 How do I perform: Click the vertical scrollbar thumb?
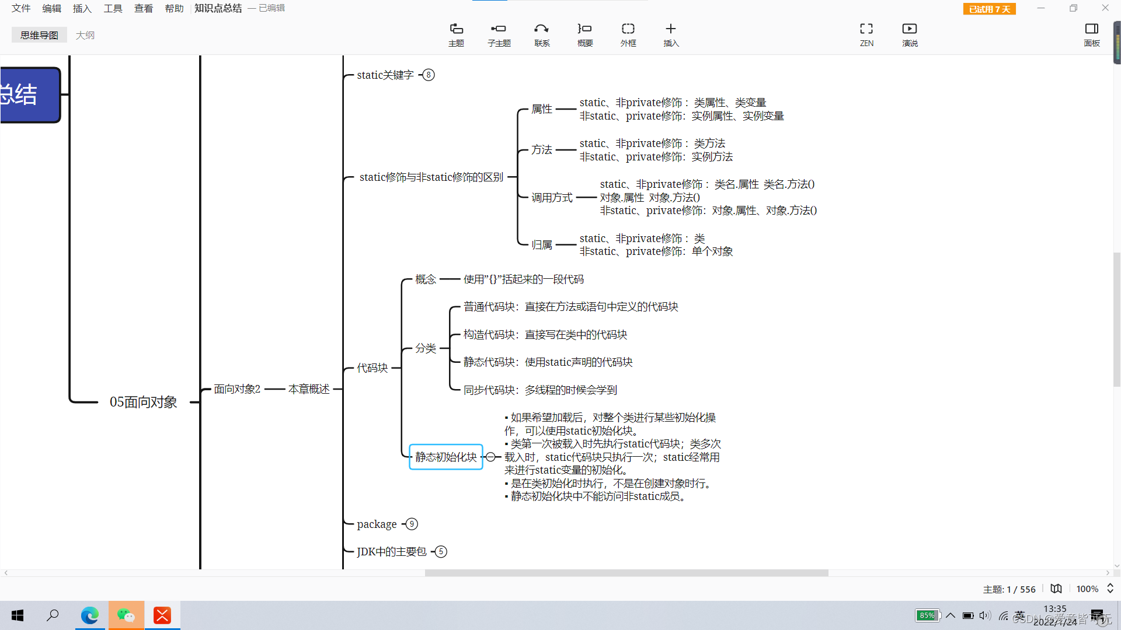1116,320
